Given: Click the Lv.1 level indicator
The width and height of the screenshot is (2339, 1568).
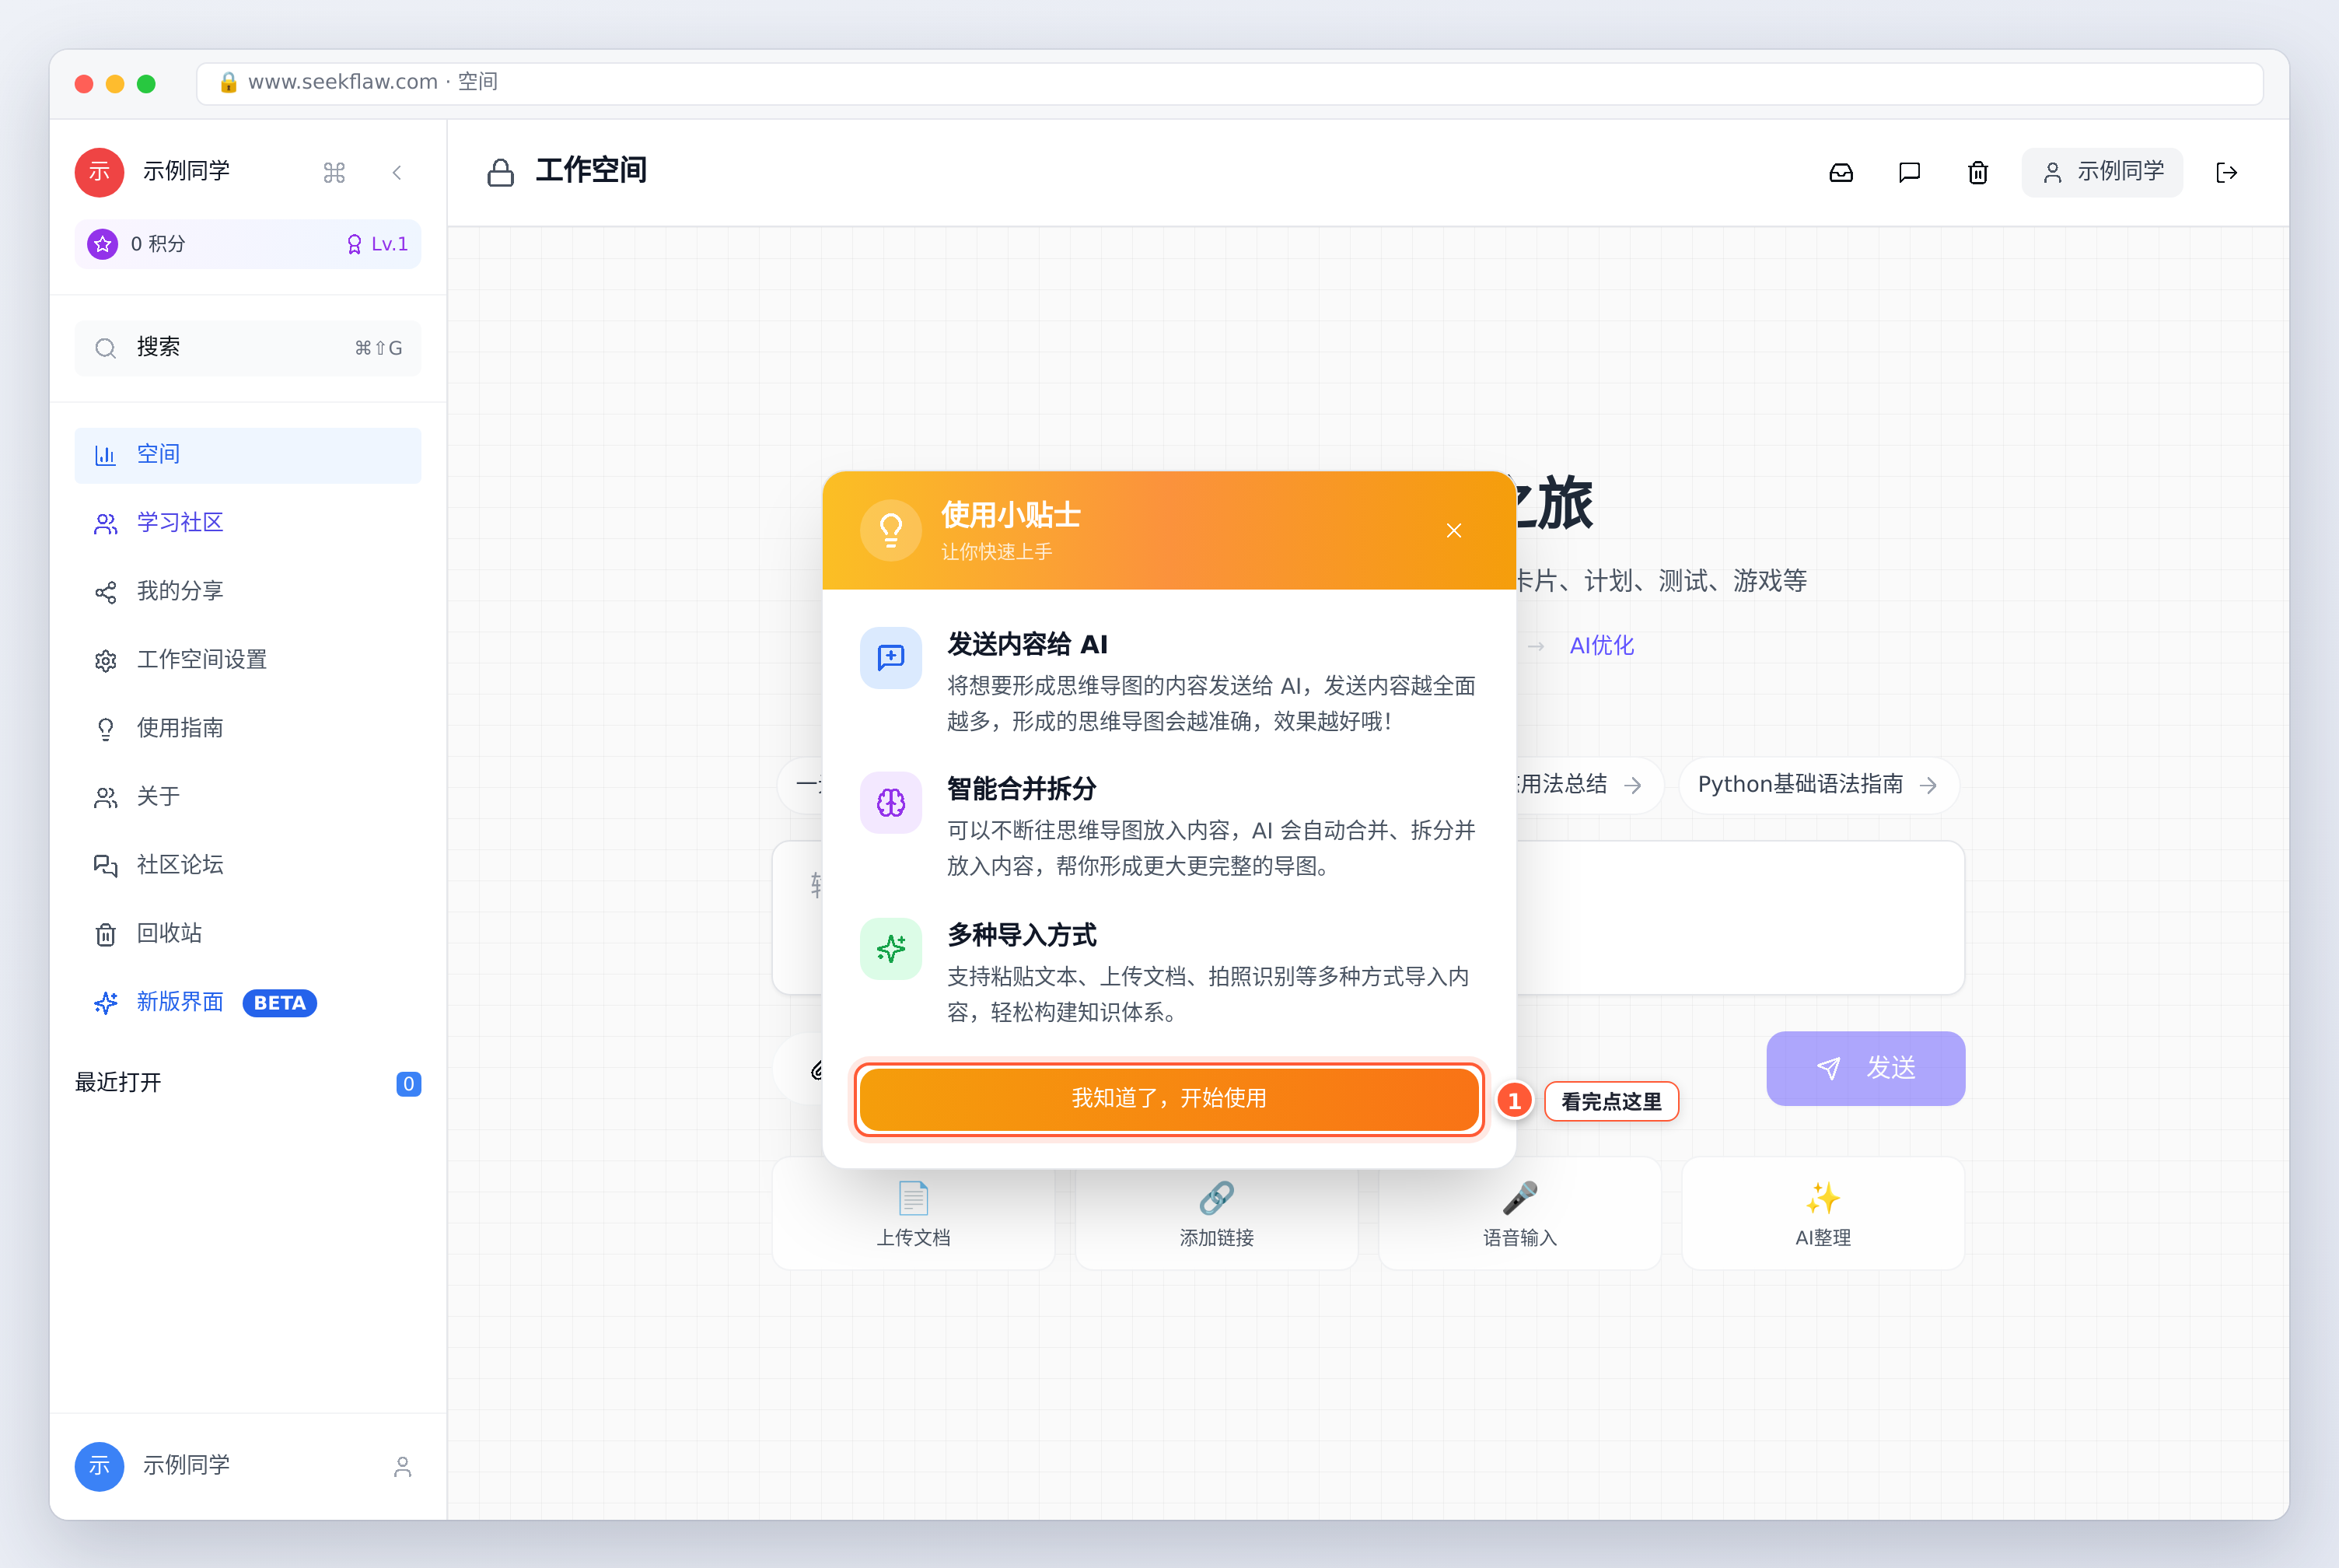Looking at the screenshot, I should point(378,244).
